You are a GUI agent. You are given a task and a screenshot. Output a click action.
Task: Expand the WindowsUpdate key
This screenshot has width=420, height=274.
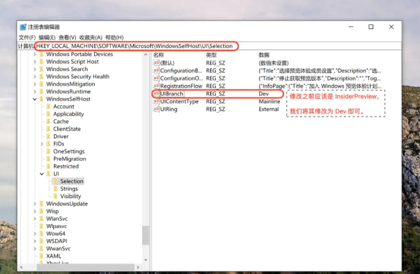[35, 204]
